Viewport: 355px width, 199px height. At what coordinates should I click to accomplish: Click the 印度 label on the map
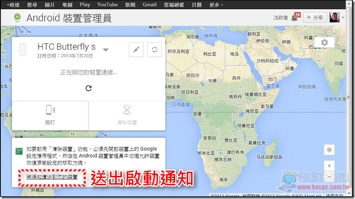[x=339, y=63]
